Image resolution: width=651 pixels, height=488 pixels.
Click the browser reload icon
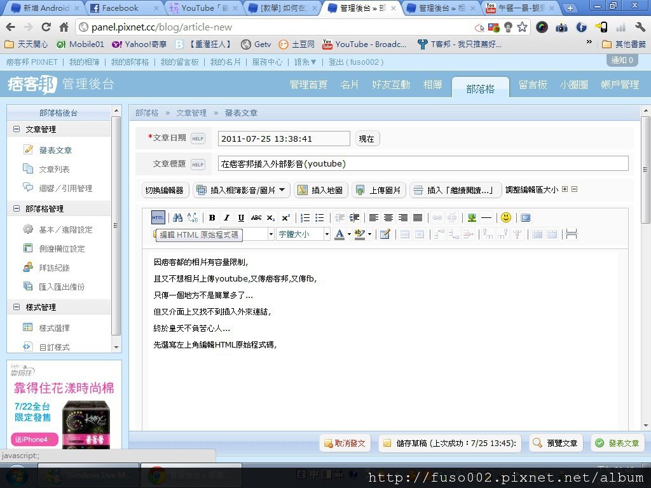click(x=46, y=27)
